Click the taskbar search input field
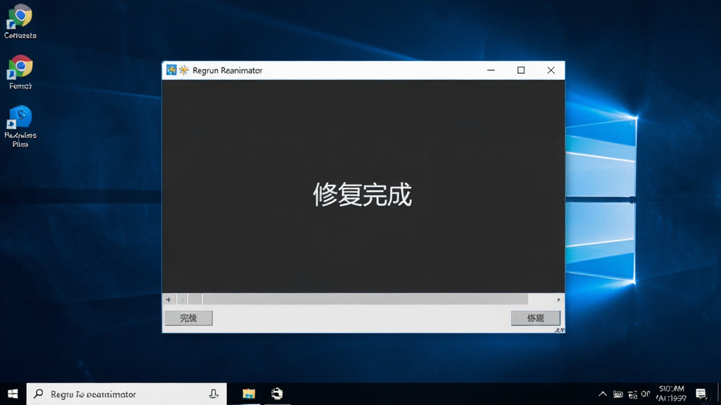 (127, 394)
